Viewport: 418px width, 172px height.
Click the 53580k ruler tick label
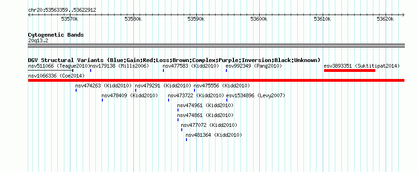[x=133, y=19]
